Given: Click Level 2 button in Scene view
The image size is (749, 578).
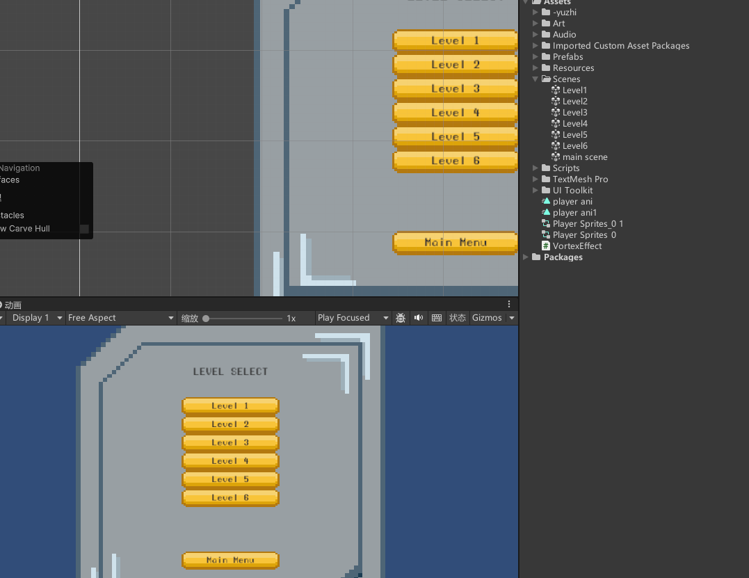Looking at the screenshot, I should (456, 65).
